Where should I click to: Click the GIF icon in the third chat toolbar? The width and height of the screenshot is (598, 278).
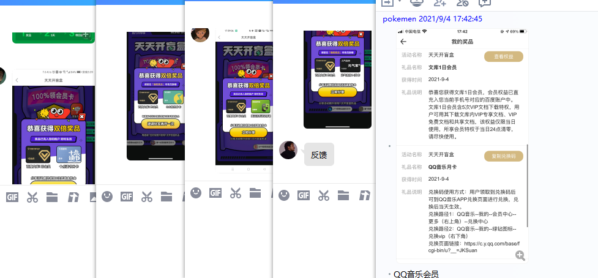pos(215,193)
